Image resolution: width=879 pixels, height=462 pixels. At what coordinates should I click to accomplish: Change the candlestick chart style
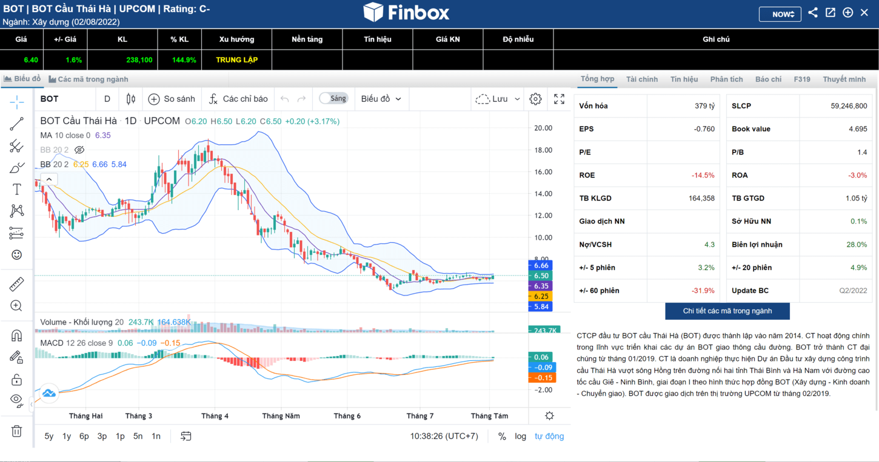131,99
